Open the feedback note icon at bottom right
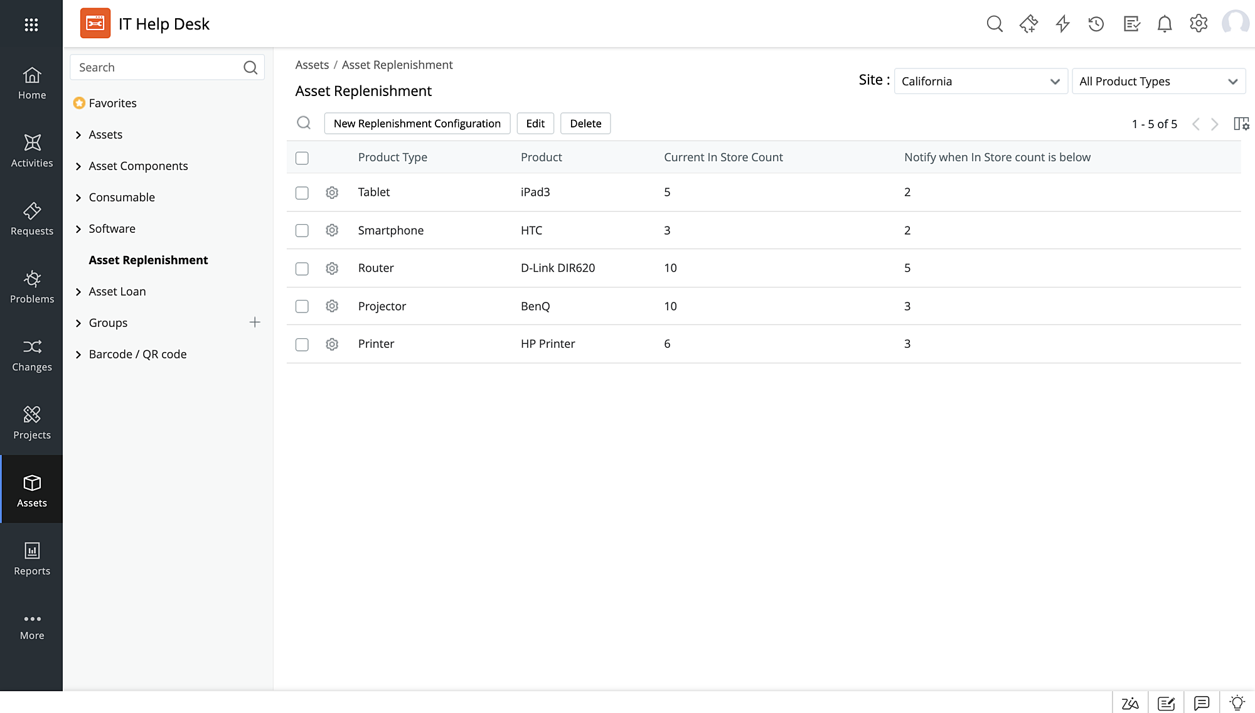The image size is (1255, 713). point(1166,702)
